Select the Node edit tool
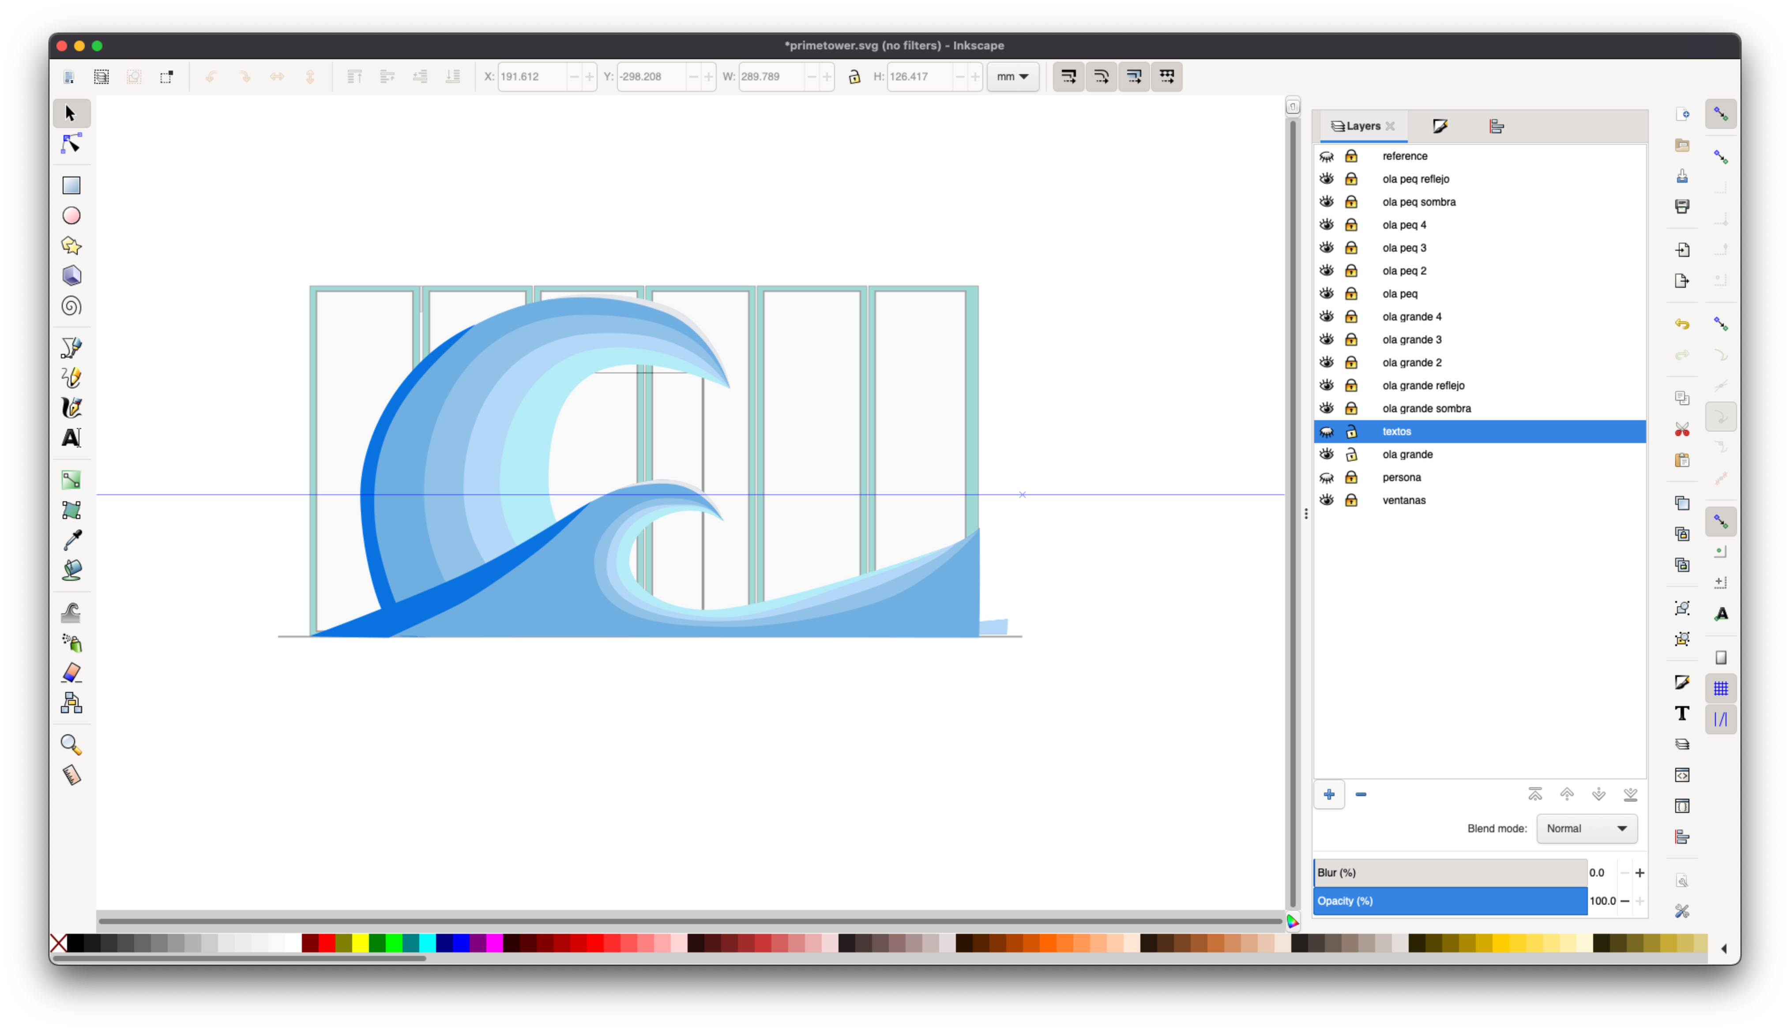This screenshot has height=1030, width=1790. coord(71,143)
